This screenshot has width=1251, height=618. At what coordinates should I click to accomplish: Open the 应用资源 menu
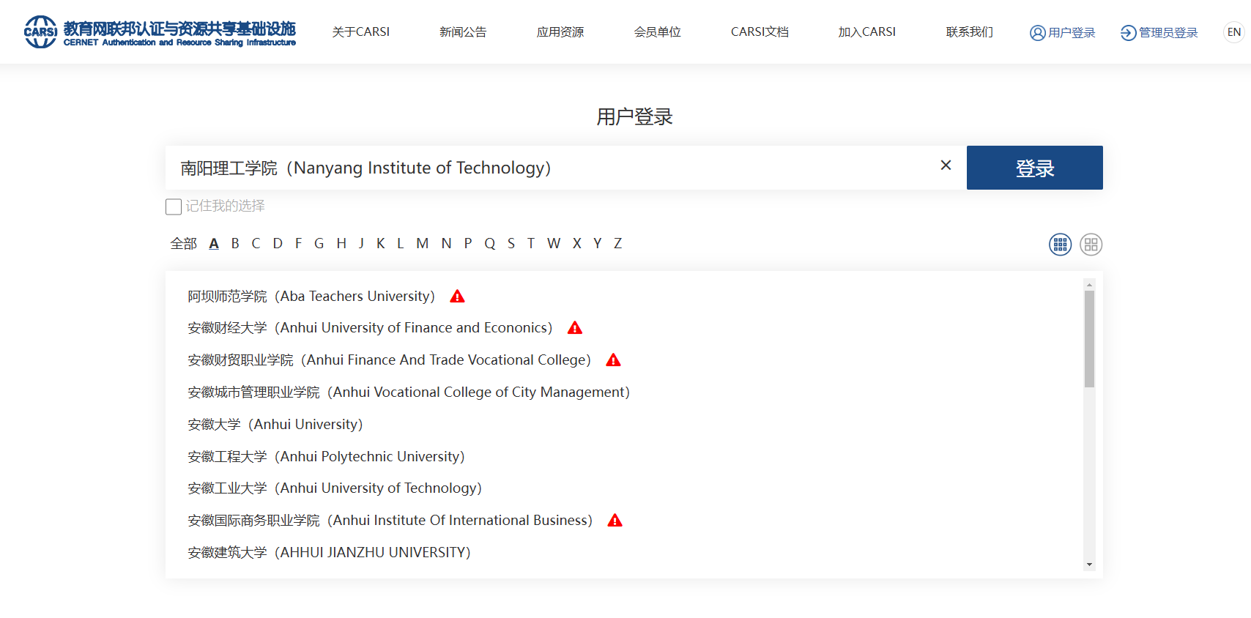(x=560, y=32)
